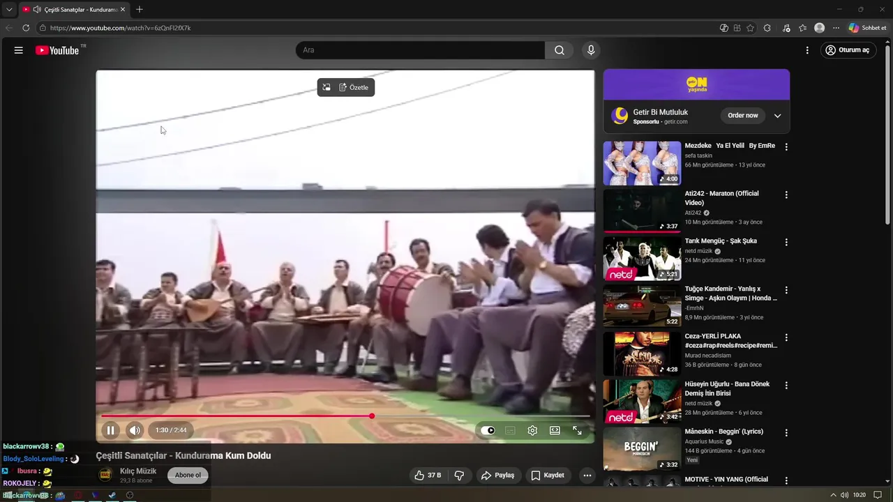Viewport: 893px width, 502px height.
Task: Open a new browser tab with plus
Action: click(x=140, y=10)
